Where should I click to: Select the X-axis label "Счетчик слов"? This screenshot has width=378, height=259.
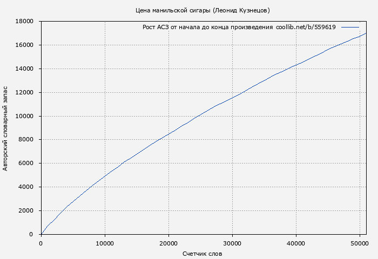(202, 254)
